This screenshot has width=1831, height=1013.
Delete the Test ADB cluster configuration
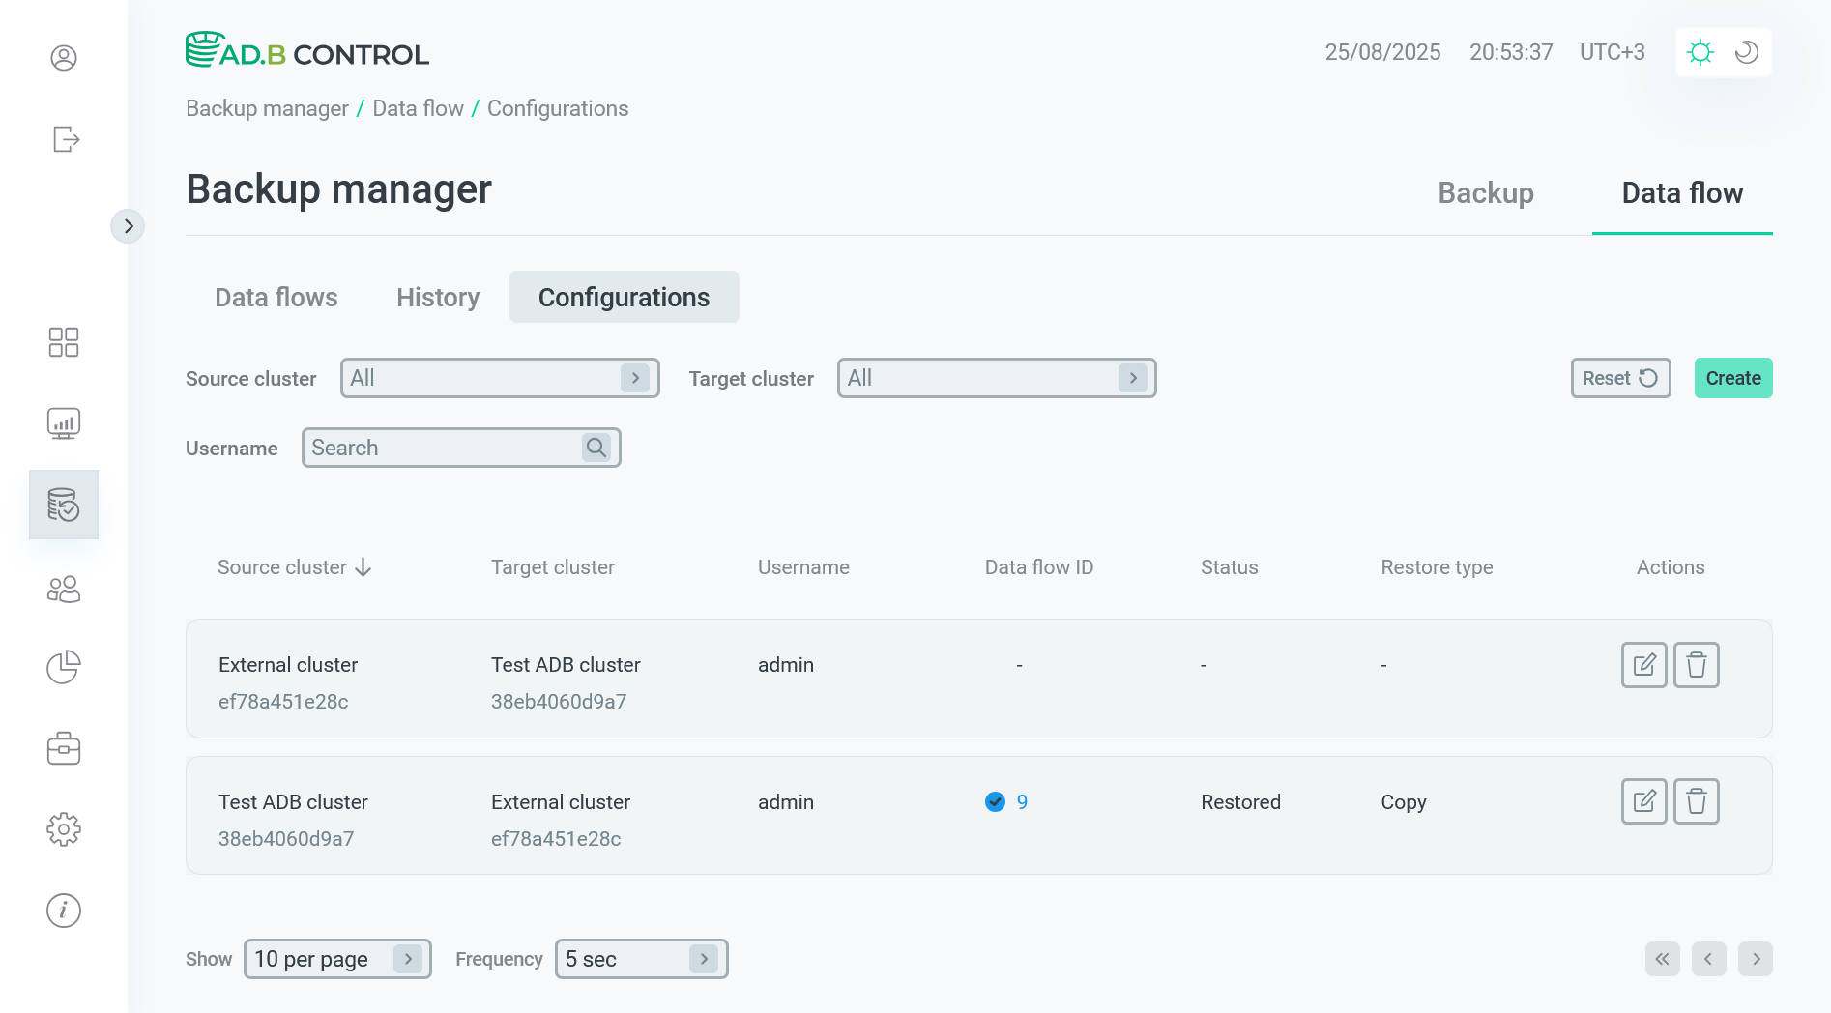pos(1696,801)
